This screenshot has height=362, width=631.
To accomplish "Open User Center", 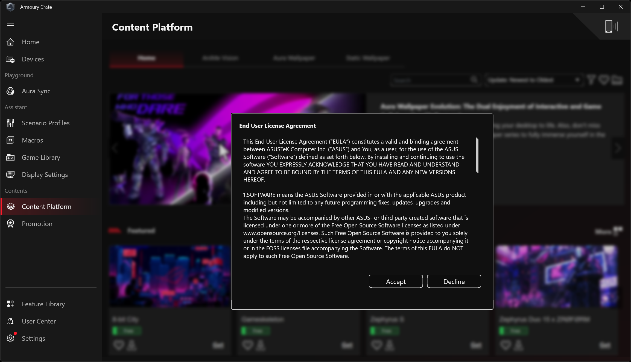I will (x=39, y=321).
